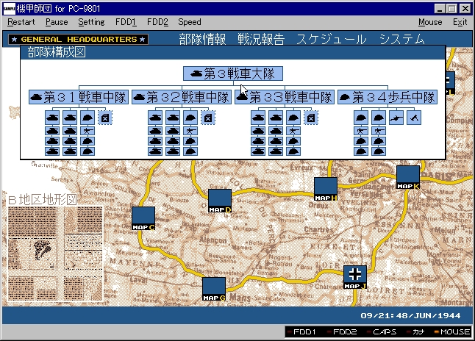Click the MAP C marker on the map
Screen dimensions: 475x341
point(143,218)
